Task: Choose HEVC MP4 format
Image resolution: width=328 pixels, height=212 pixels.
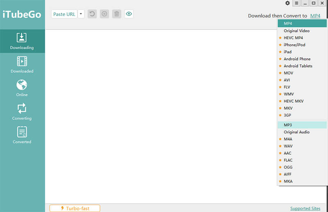Action: tap(302, 38)
